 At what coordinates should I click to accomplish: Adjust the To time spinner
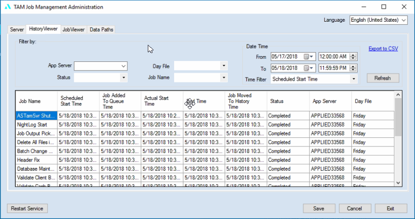(353, 68)
